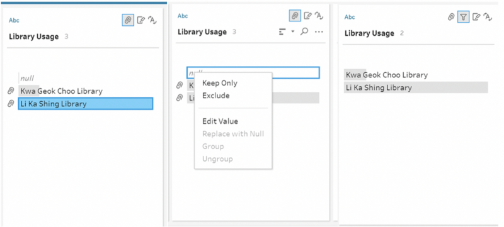Click the upper row paperclip icon in middle panel
Image resolution: width=504 pixels, height=227 pixels.
click(180, 86)
